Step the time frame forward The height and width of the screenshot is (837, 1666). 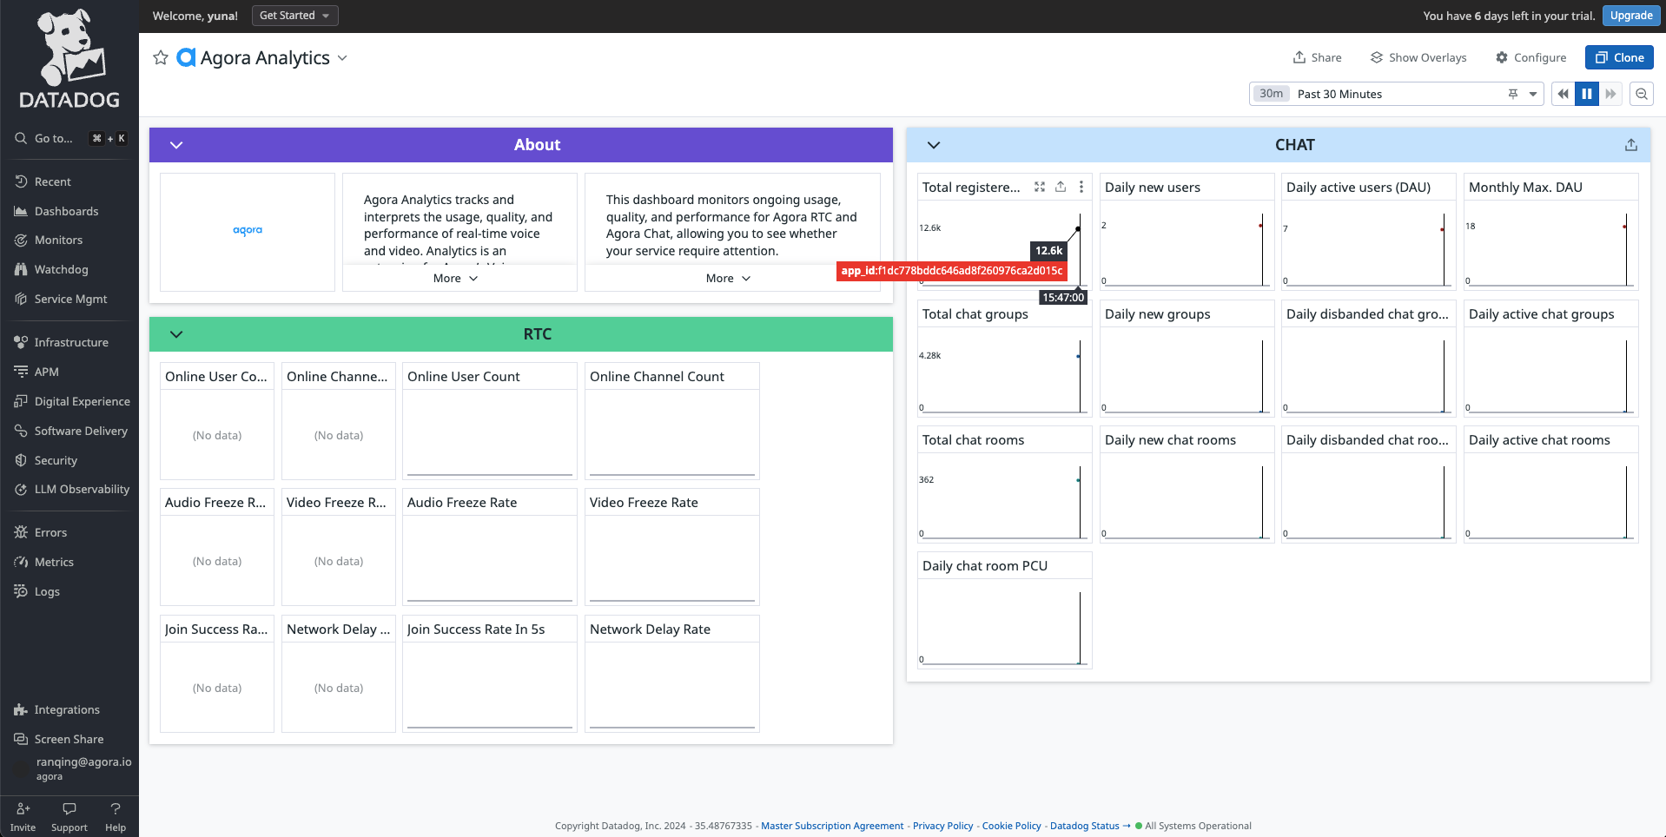[1611, 94]
